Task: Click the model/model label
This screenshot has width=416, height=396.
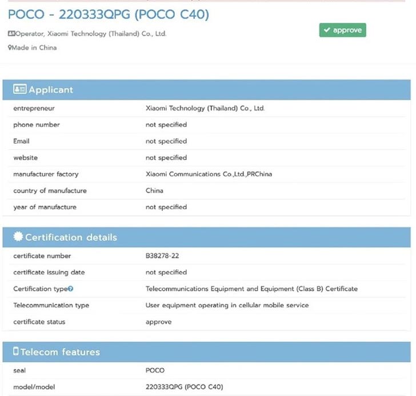Action: pyautogui.click(x=34, y=387)
